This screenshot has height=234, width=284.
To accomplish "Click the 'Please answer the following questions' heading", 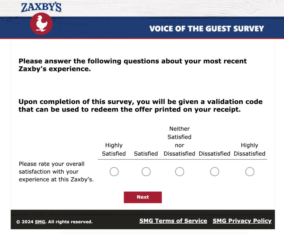I will tap(133, 65).
